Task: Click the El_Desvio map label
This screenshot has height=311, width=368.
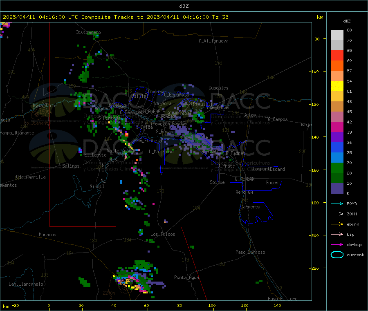Action: (96, 155)
